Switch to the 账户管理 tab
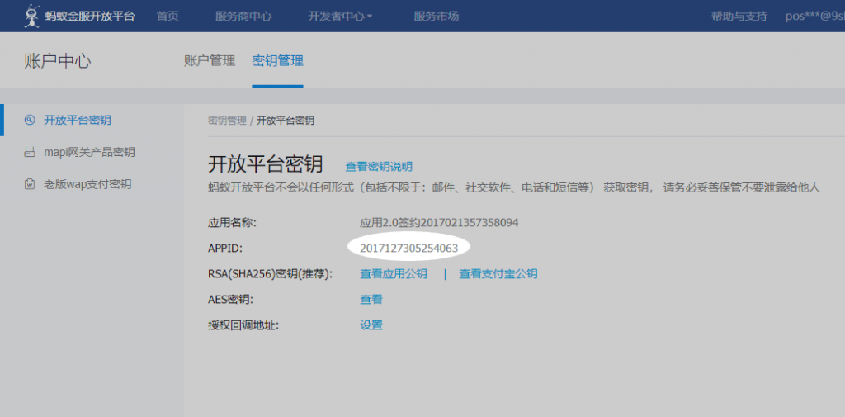Image resolution: width=845 pixels, height=417 pixels. point(210,60)
